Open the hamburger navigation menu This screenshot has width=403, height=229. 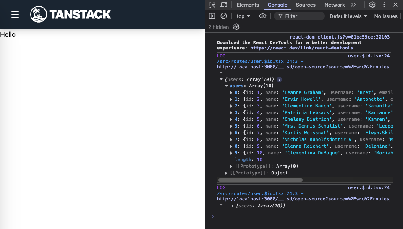pos(15,14)
